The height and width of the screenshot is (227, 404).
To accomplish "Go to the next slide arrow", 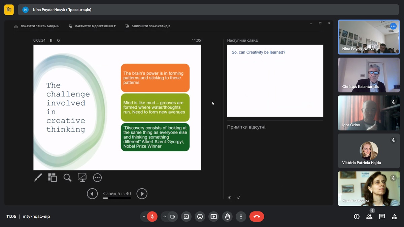I will click(142, 194).
